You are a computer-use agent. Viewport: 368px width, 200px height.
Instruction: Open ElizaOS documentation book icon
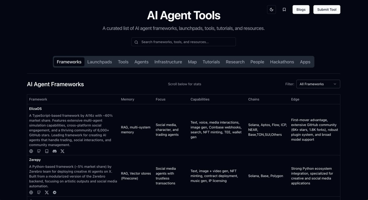tap(47, 151)
